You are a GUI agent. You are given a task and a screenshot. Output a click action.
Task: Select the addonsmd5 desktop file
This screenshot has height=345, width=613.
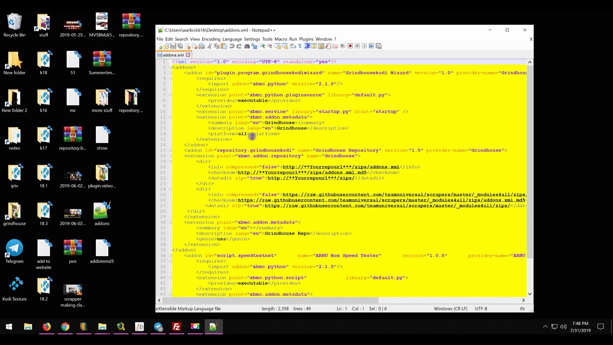pyautogui.click(x=102, y=252)
